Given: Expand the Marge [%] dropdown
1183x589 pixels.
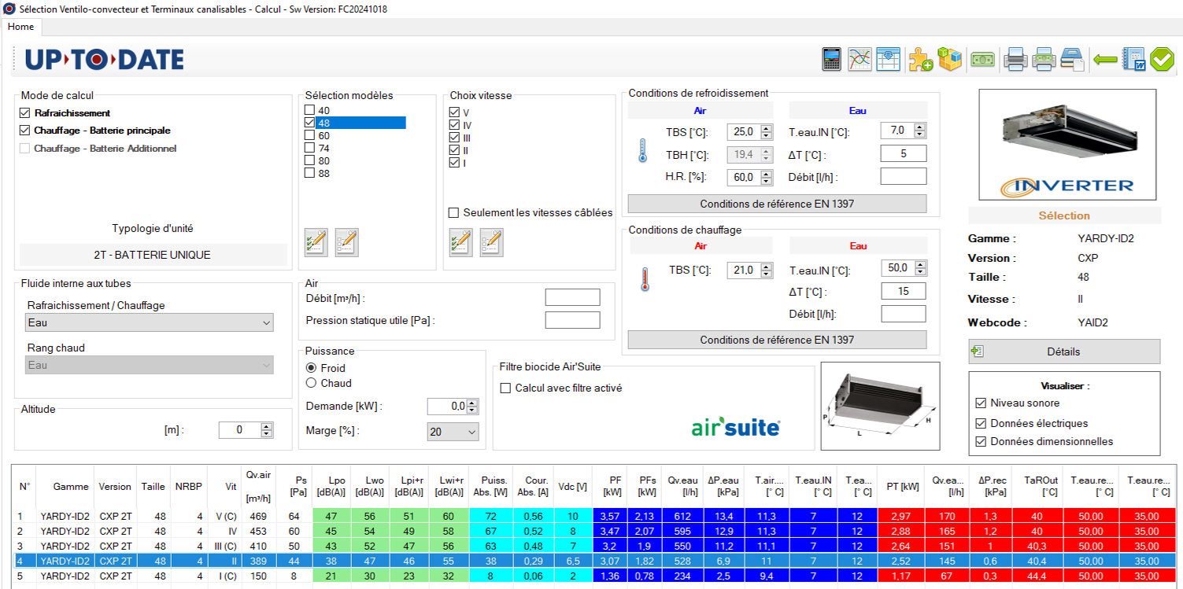Looking at the screenshot, I should 453,431.
